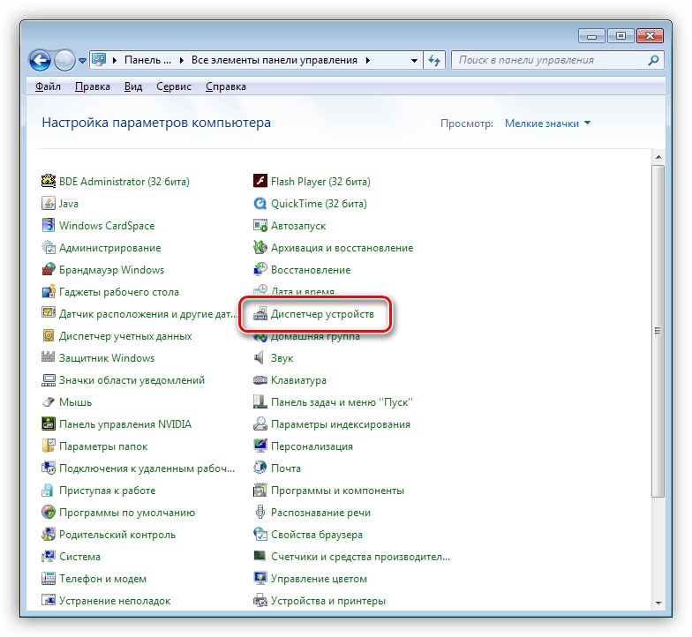
Task: Click the Администрирование gear icon
Action: [48, 247]
